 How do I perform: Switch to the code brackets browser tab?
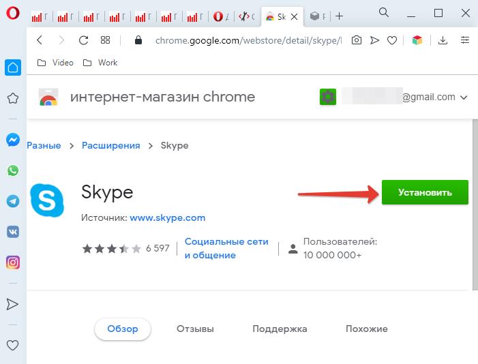pyautogui.click(x=247, y=16)
